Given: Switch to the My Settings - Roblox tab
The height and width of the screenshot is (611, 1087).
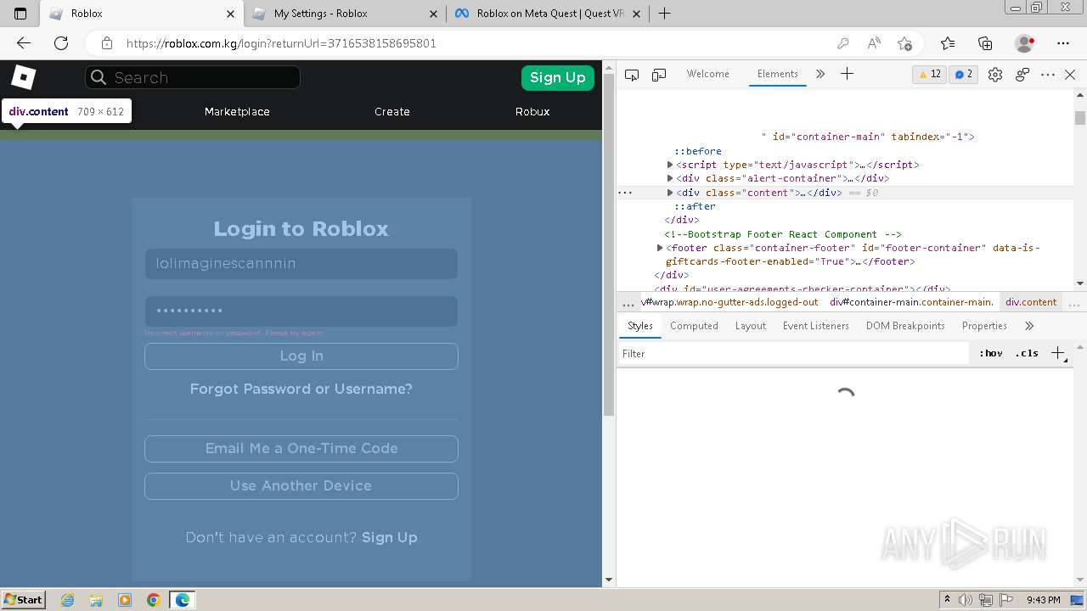Looking at the screenshot, I should click(x=344, y=14).
